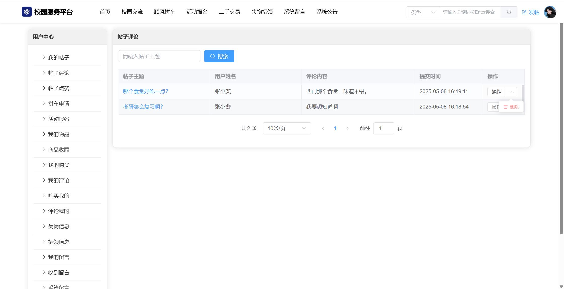Open the 10条/页 page size dropdown
This screenshot has height=289, width=564.
click(x=287, y=128)
